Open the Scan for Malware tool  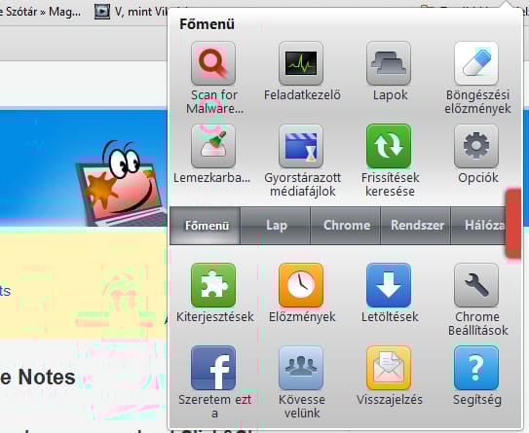[x=213, y=63]
